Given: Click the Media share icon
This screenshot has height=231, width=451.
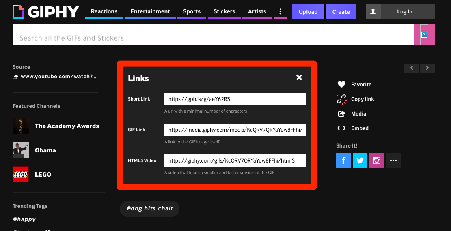Looking at the screenshot, I should click(x=341, y=114).
